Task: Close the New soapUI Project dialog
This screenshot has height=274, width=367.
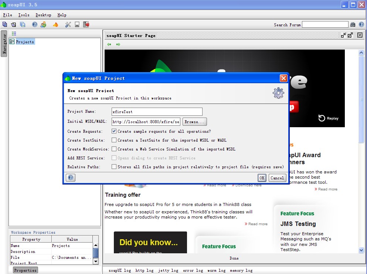Action: [283, 78]
